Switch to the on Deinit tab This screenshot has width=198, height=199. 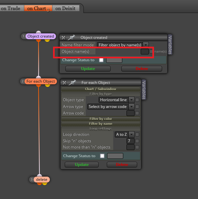(66, 8)
